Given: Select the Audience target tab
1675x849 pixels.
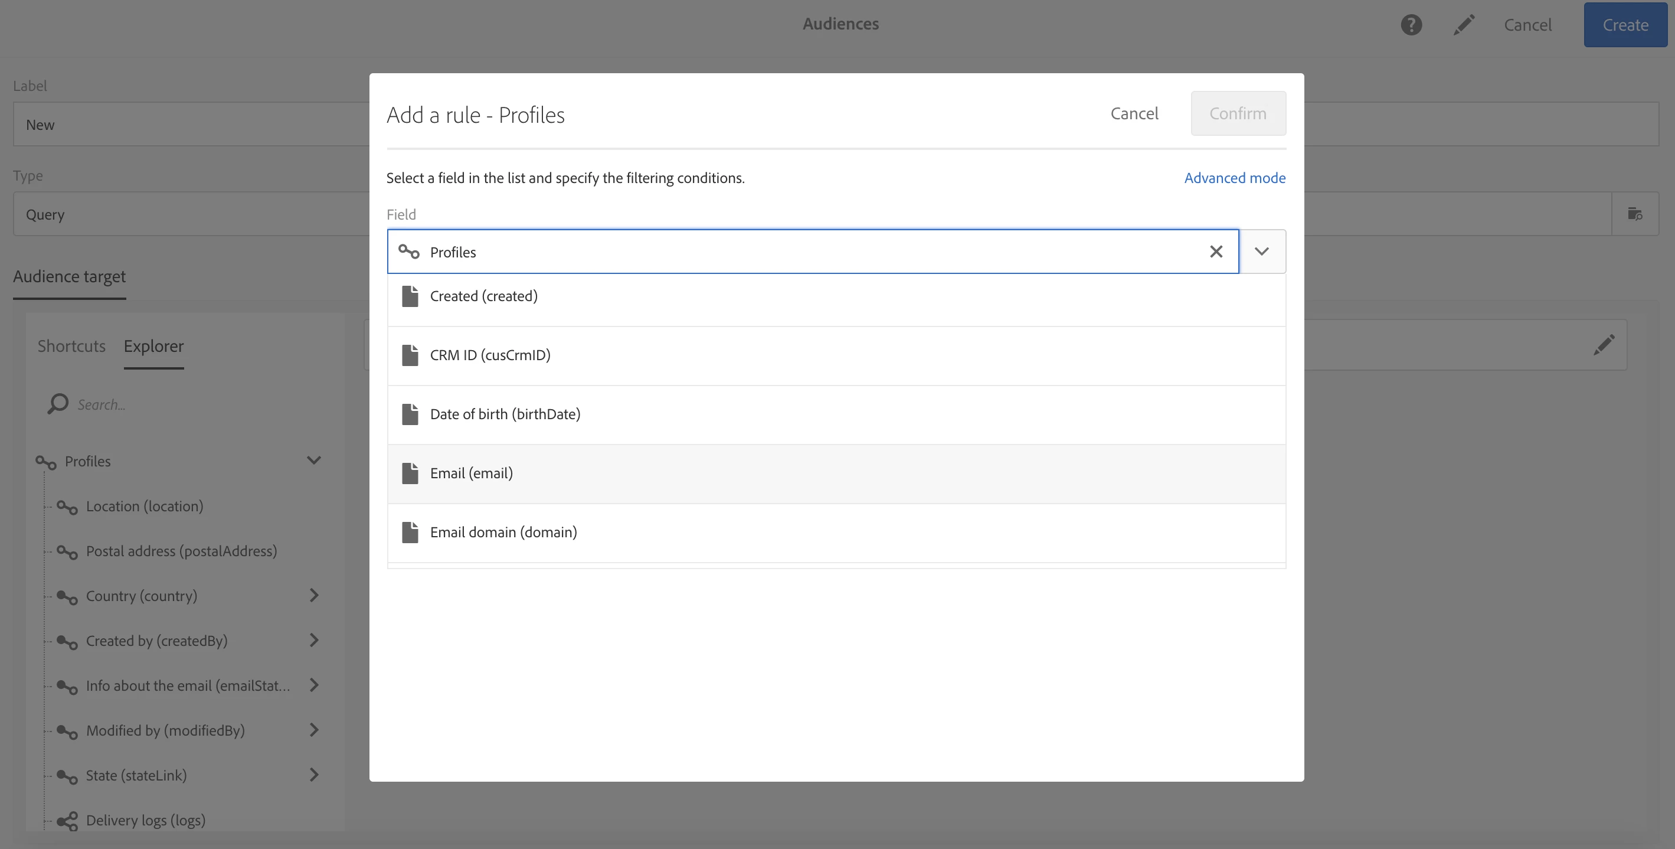Looking at the screenshot, I should click(70, 276).
